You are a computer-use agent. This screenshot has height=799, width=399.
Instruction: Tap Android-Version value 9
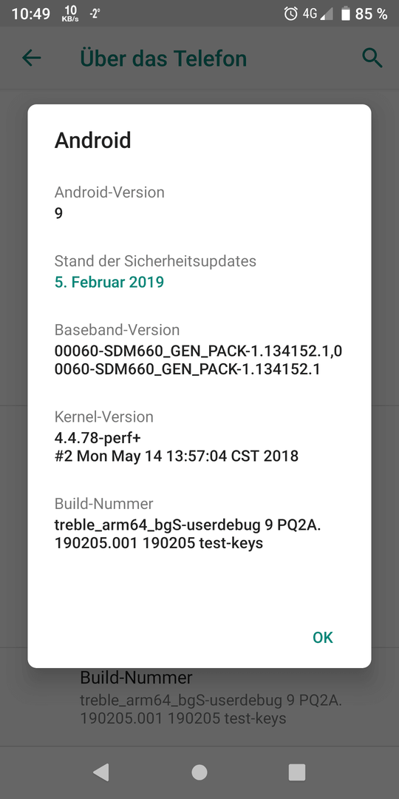point(58,213)
